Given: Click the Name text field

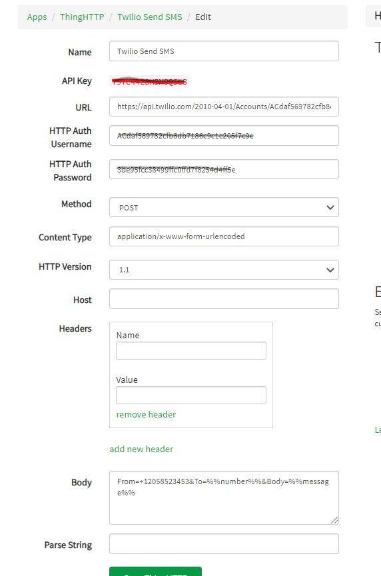Looking at the screenshot, I should [x=224, y=51].
